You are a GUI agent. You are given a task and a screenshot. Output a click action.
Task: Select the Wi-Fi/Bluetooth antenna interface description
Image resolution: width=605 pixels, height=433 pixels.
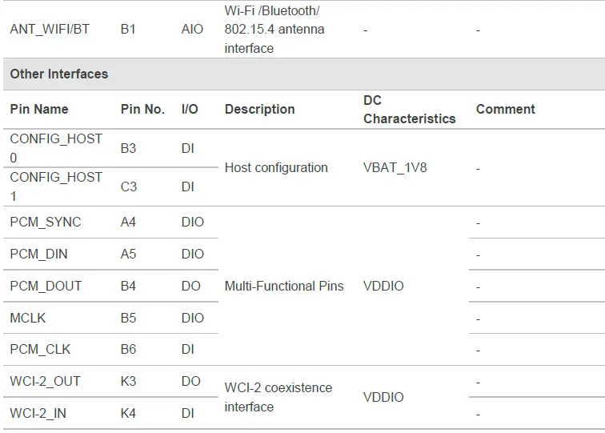(273, 30)
